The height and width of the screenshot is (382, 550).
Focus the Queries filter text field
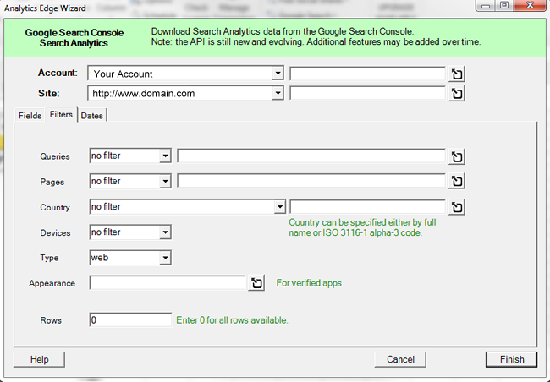tap(311, 156)
